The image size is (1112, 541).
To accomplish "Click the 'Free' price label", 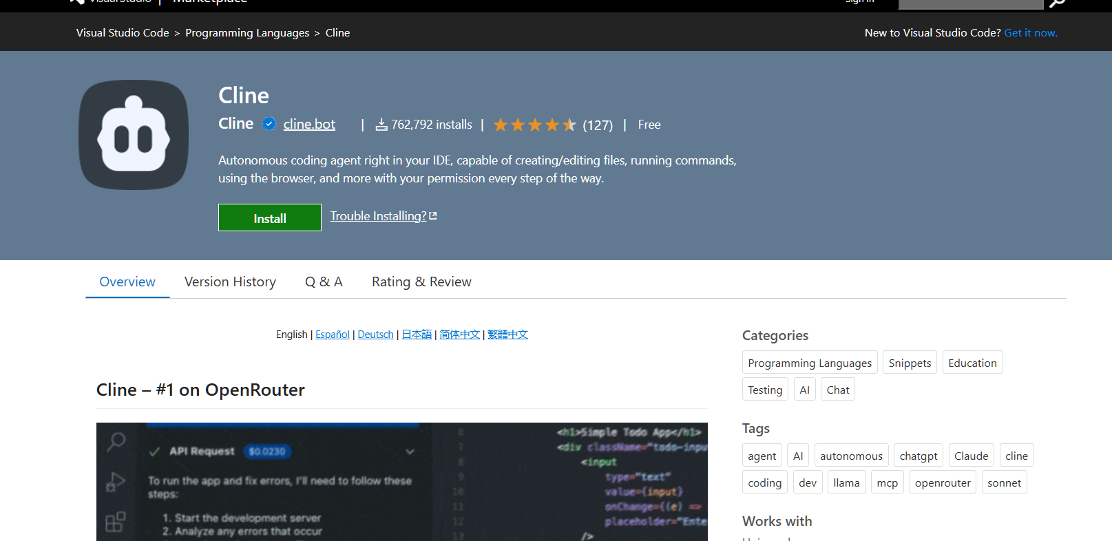I will click(x=649, y=125).
